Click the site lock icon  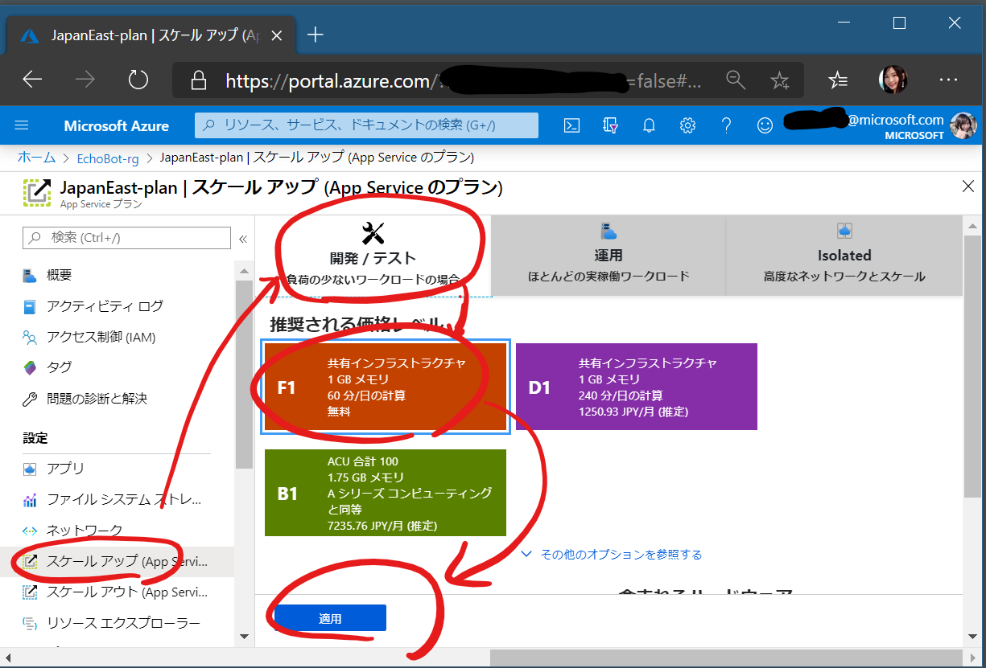197,80
